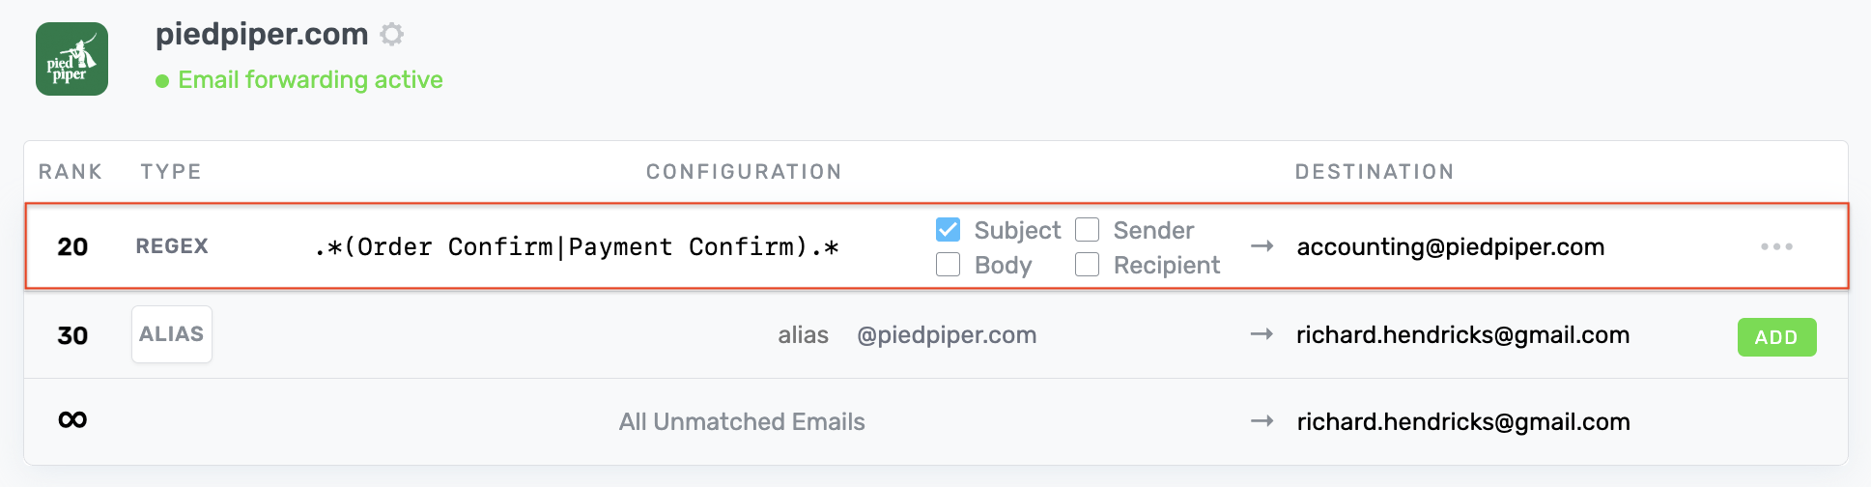
Task: Click the alias name input field
Action: [803, 335]
